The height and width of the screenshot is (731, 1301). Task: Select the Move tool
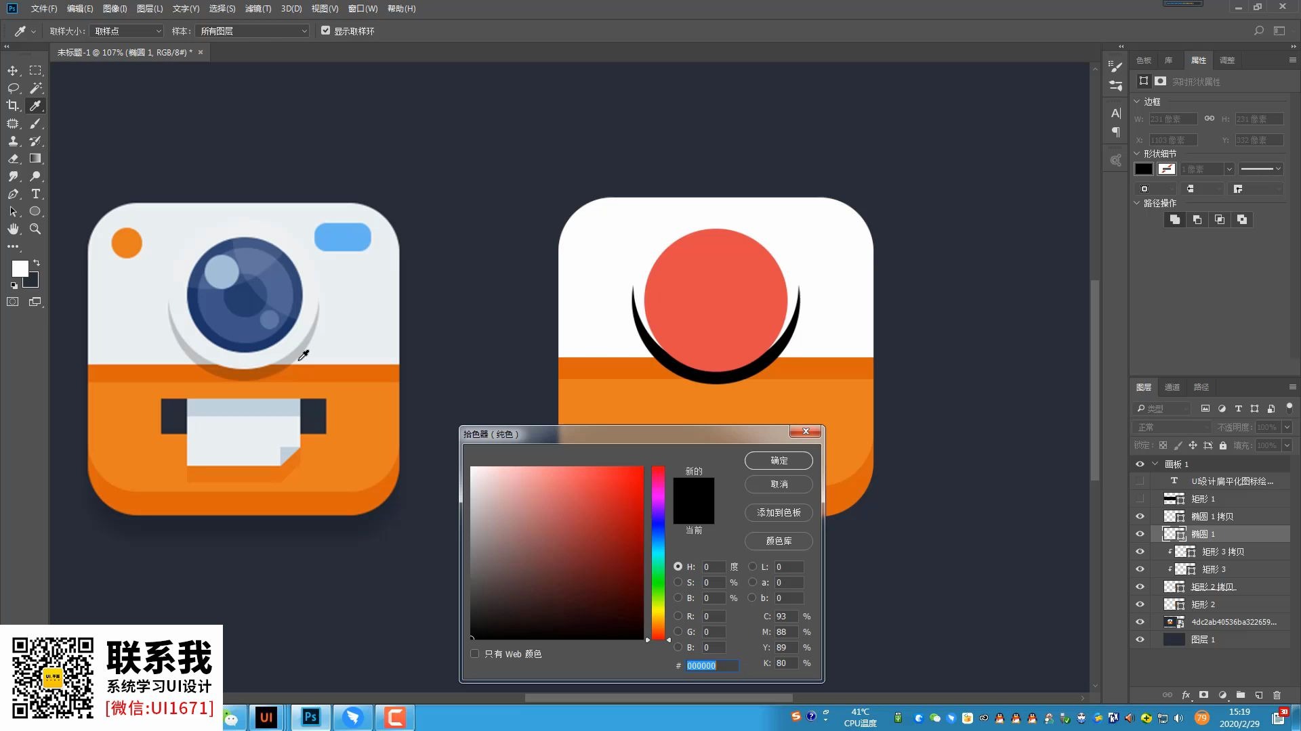13,70
